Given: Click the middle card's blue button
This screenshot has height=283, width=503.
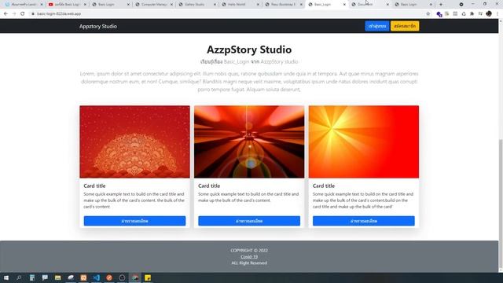Looking at the screenshot, I should (249, 221).
